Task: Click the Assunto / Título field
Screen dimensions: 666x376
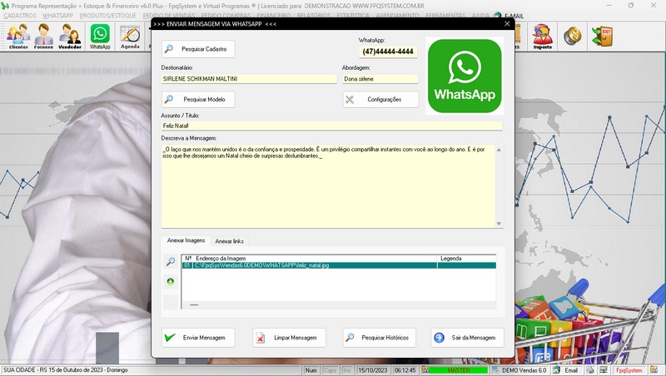Action: pos(331,126)
